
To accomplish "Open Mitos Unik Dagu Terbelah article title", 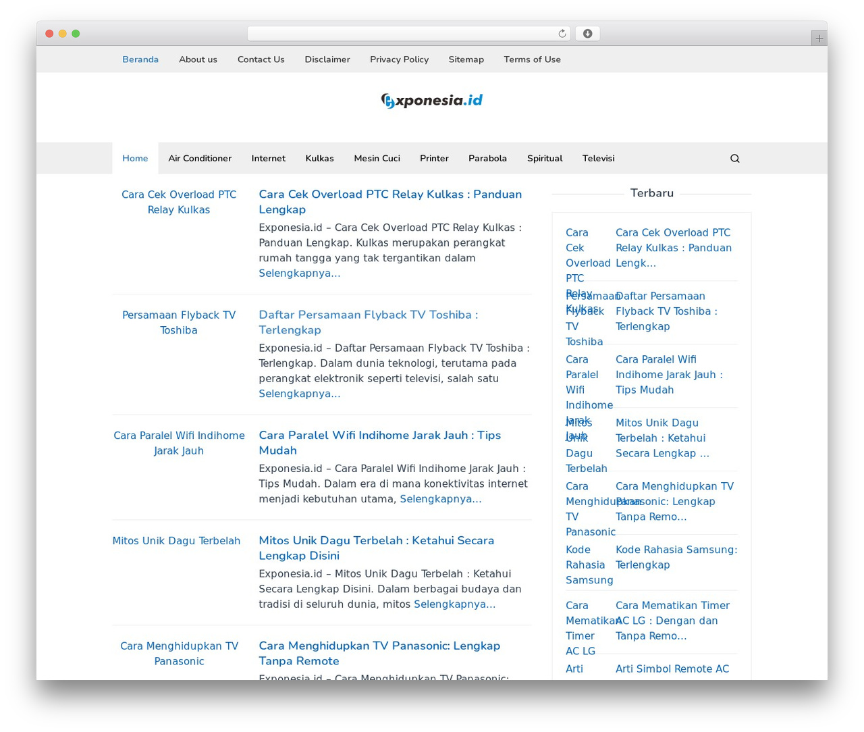I will point(376,548).
